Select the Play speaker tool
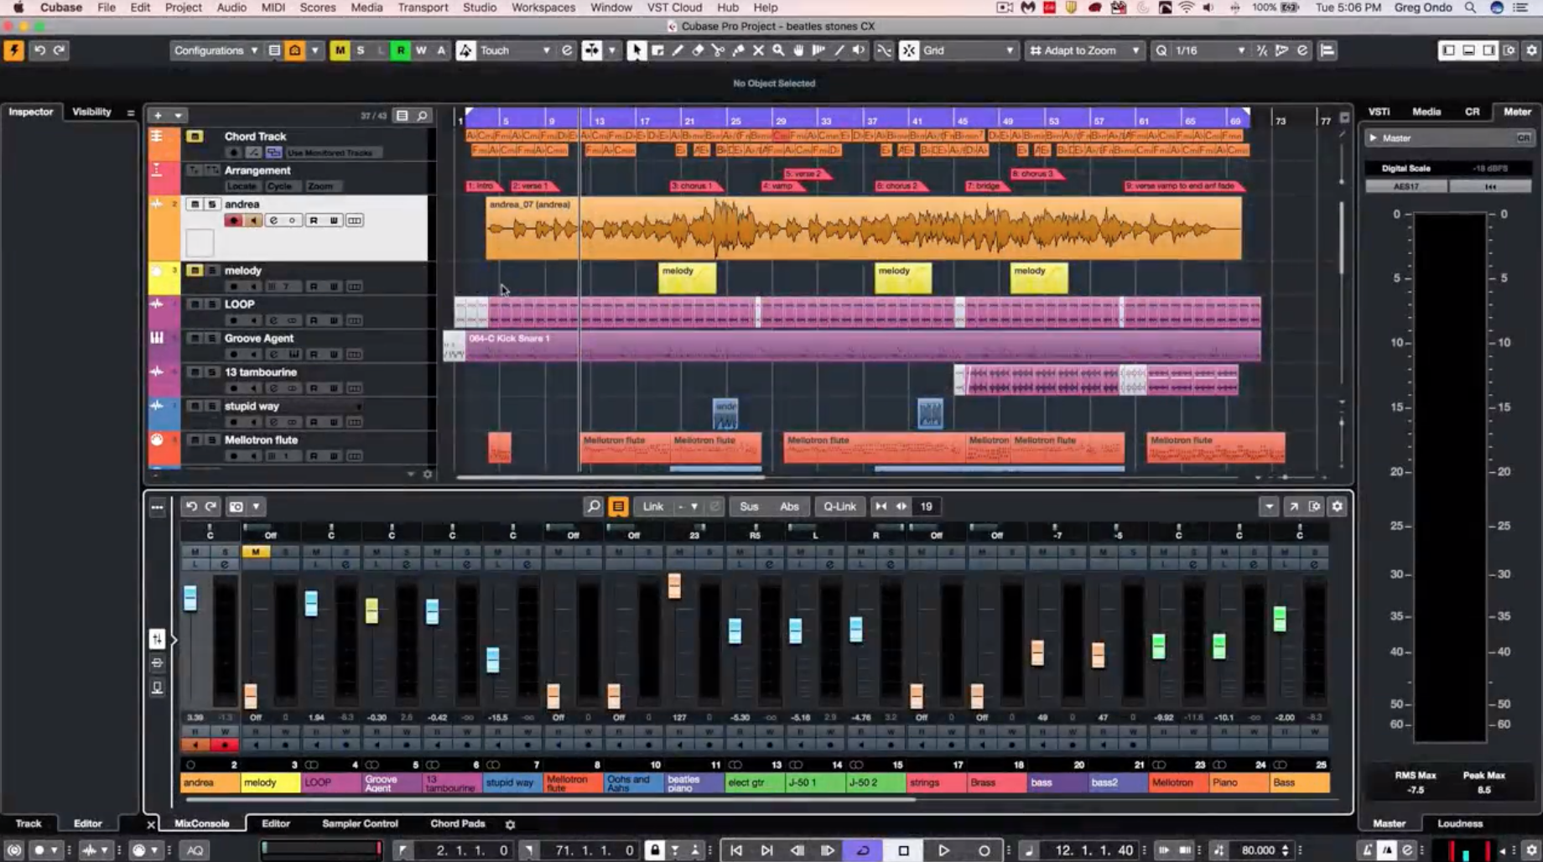Image resolution: width=1543 pixels, height=862 pixels. pyautogui.click(x=859, y=50)
